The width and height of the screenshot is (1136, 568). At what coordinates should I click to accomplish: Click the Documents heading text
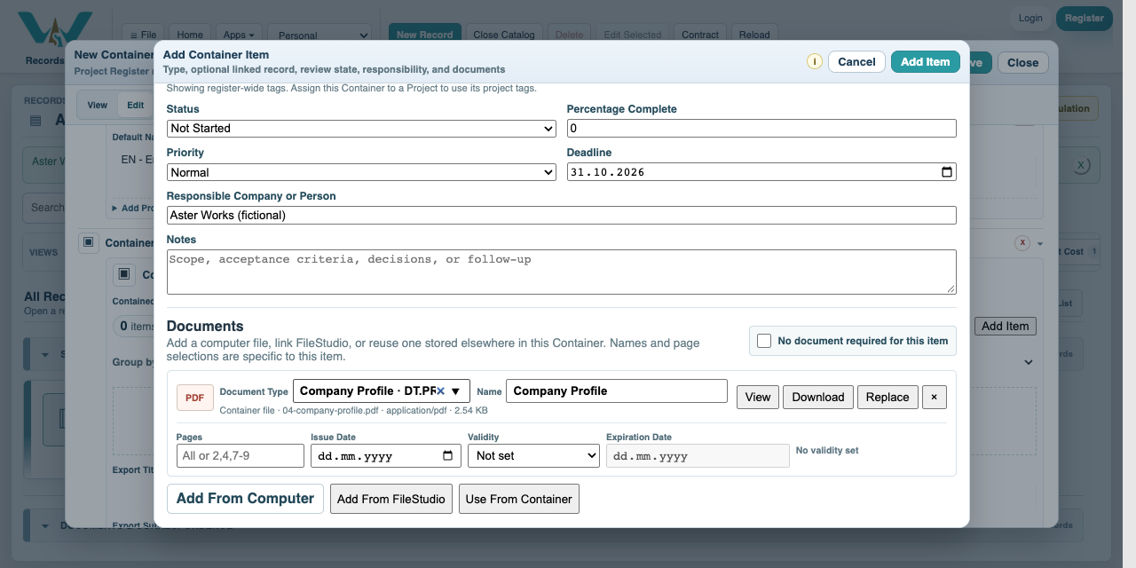(205, 326)
